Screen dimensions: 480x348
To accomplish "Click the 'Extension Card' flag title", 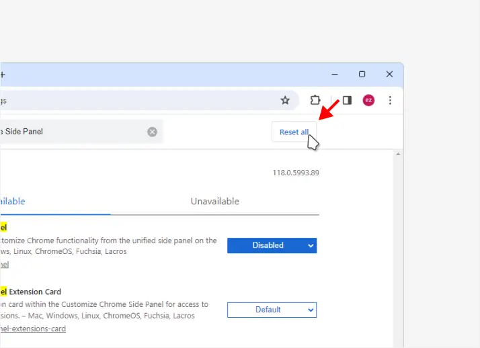I will (x=35, y=292).
